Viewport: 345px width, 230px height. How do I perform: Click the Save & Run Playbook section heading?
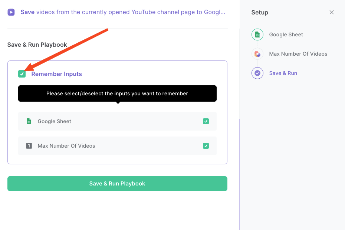[37, 45]
